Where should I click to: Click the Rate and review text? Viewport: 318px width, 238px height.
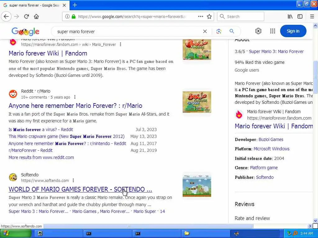(252, 218)
